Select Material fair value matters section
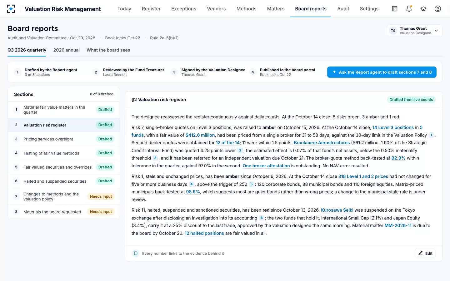450x281 pixels. click(64, 110)
